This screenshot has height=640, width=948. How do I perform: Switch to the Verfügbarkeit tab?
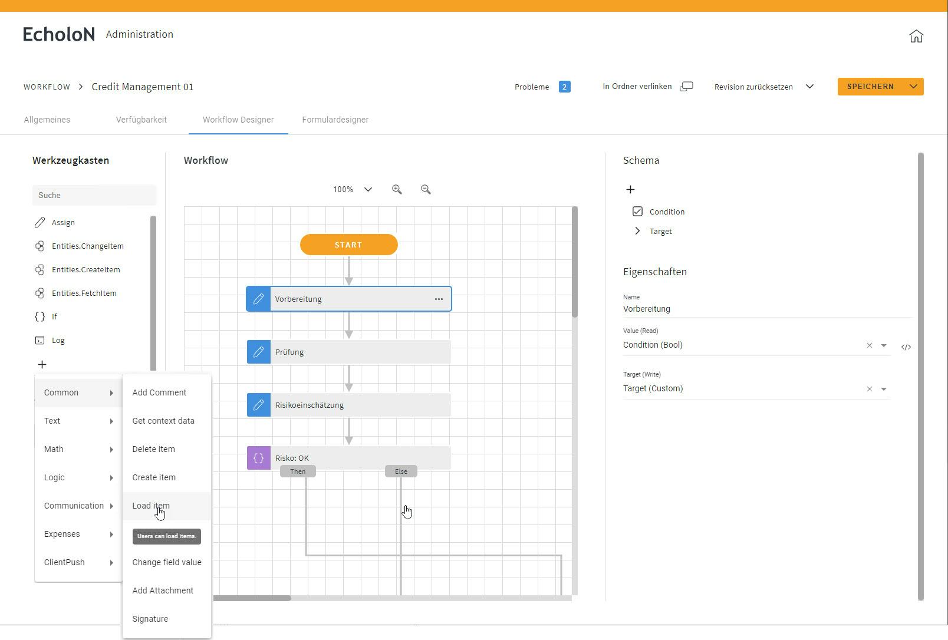[141, 120]
